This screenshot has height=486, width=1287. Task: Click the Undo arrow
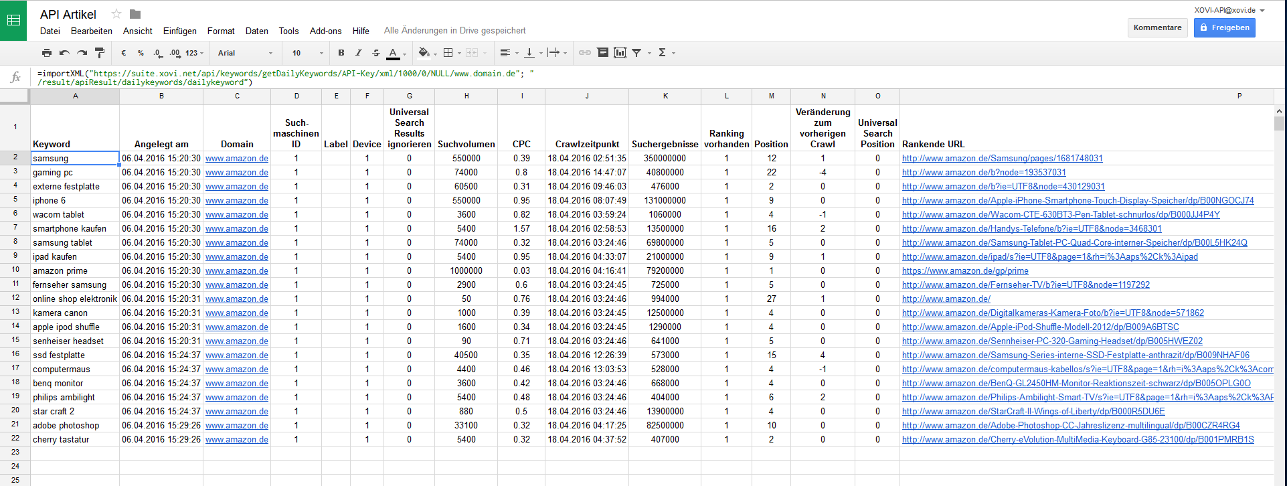click(64, 53)
